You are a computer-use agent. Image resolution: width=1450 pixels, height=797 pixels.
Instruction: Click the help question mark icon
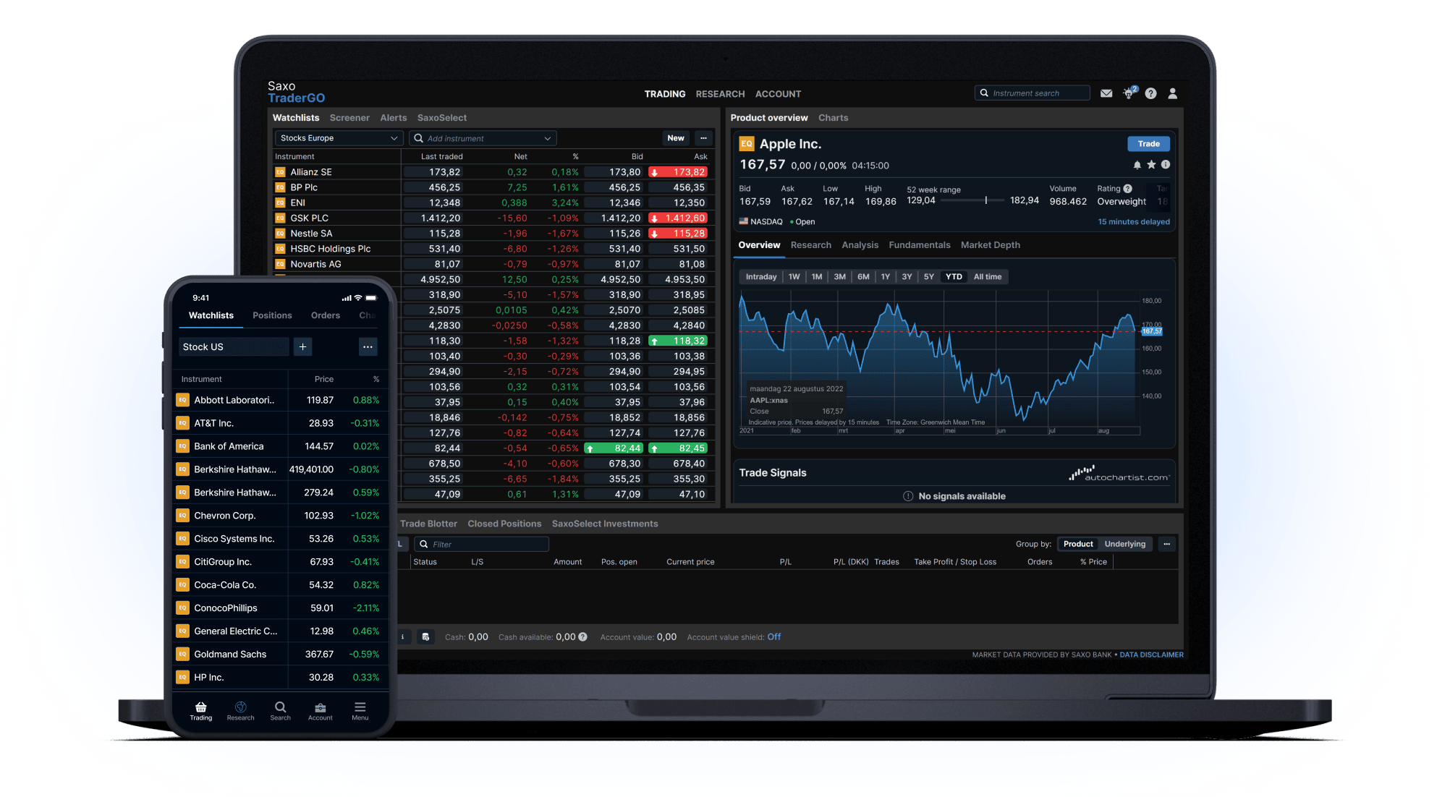(1150, 93)
